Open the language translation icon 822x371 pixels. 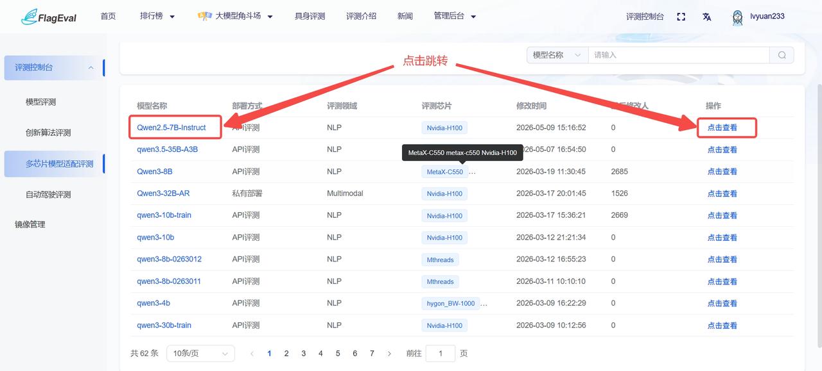[707, 17]
